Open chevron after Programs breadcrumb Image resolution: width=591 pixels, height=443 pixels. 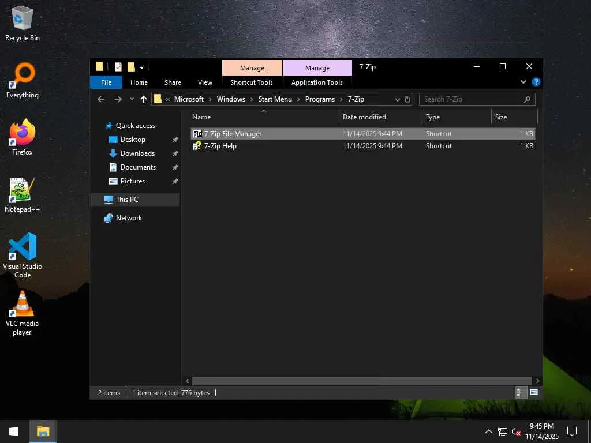point(341,99)
